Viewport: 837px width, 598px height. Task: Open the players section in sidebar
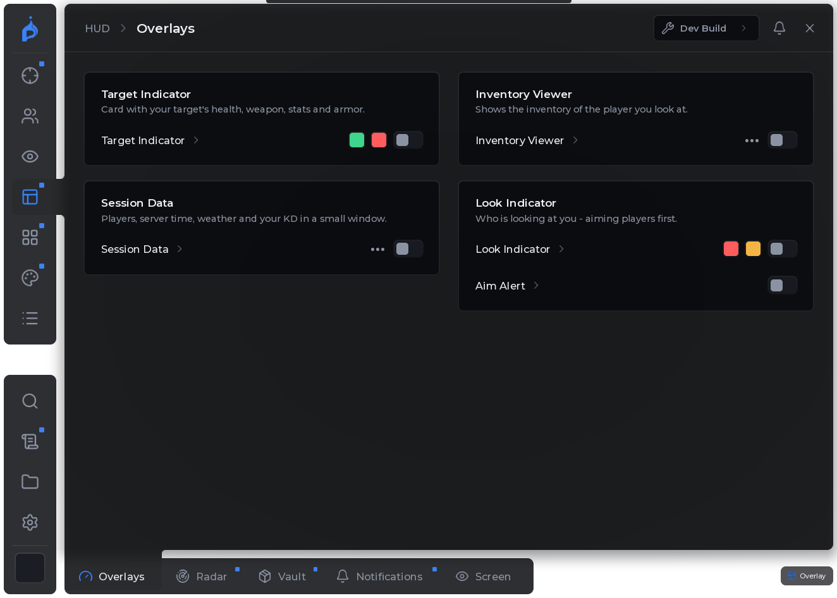(x=30, y=116)
